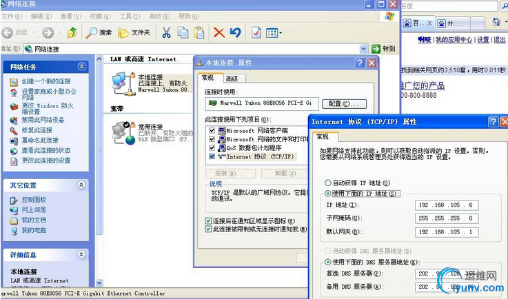Select 自动获得 IP 地址 radio button
The width and height of the screenshot is (508, 299).
[x=328, y=183]
